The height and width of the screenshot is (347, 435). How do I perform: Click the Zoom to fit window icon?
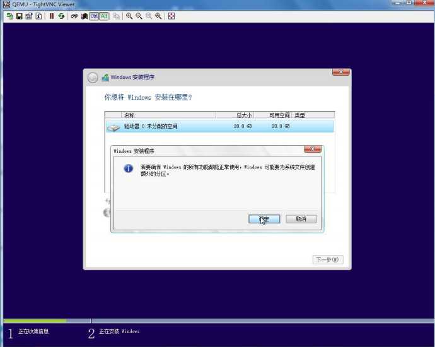click(158, 16)
